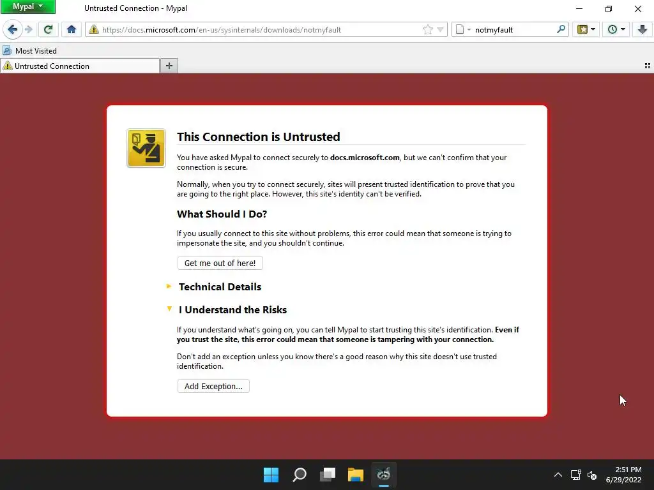Open File Explorer from the taskbar
This screenshot has width=654, height=490.
(356, 475)
